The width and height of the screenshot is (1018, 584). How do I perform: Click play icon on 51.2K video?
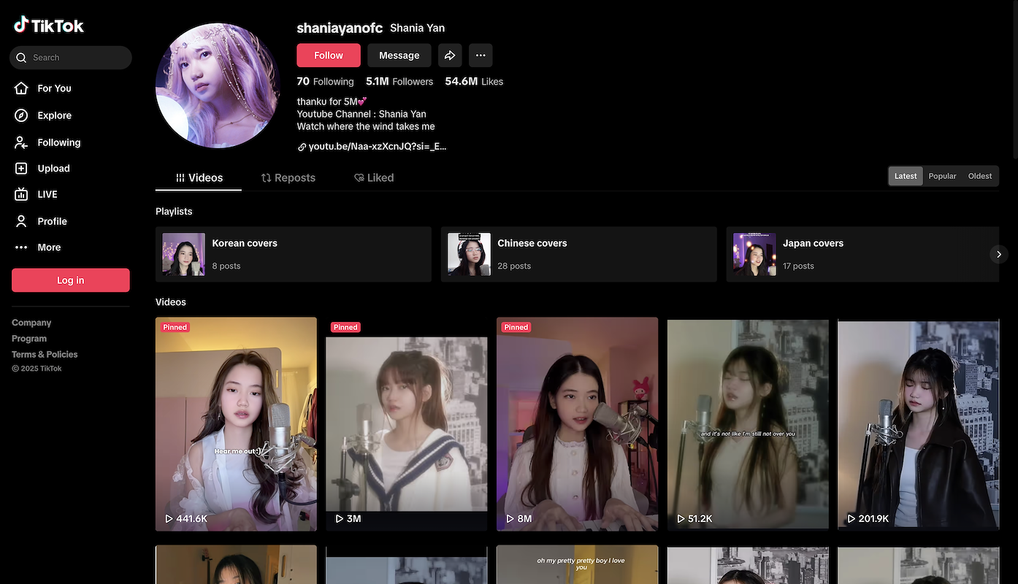point(681,519)
